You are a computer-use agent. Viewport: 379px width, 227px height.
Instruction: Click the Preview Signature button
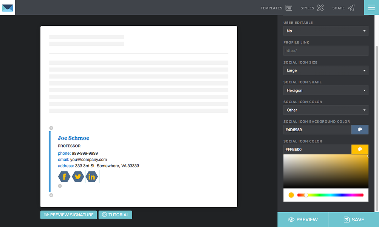click(x=69, y=215)
